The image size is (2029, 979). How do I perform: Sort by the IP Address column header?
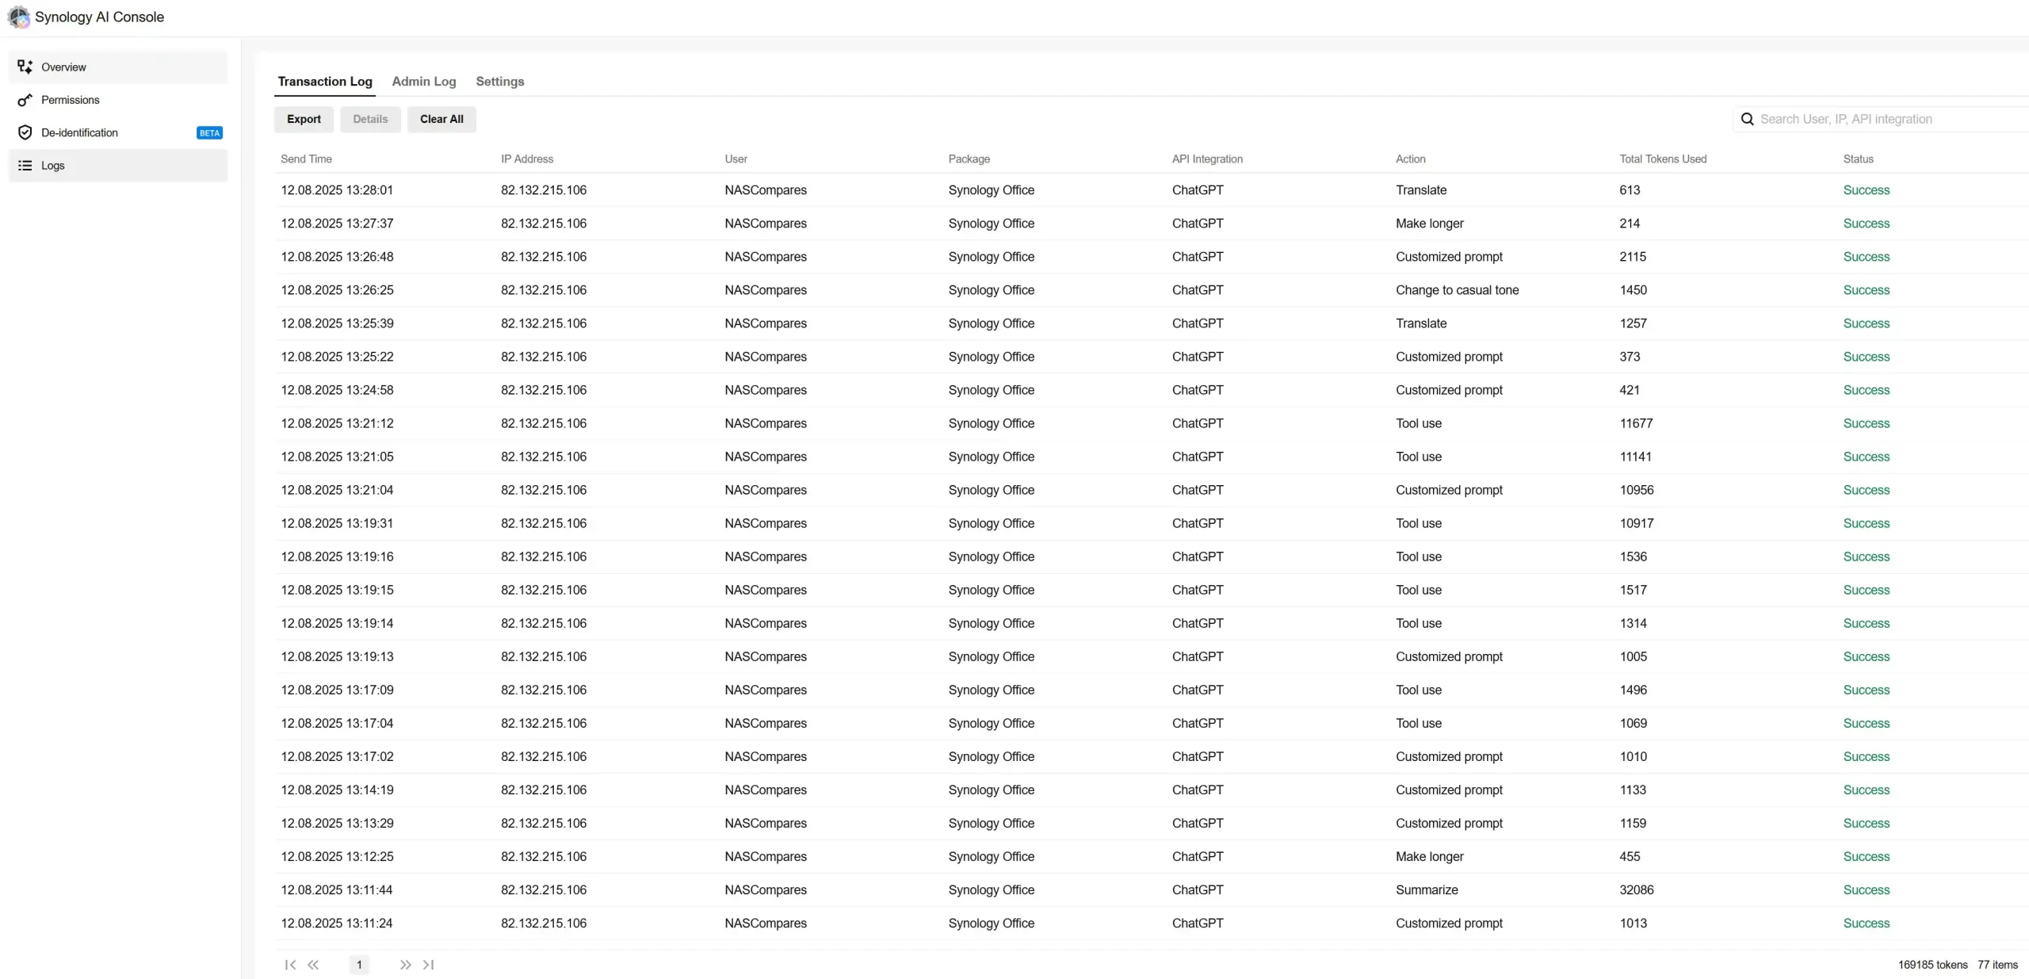527,159
